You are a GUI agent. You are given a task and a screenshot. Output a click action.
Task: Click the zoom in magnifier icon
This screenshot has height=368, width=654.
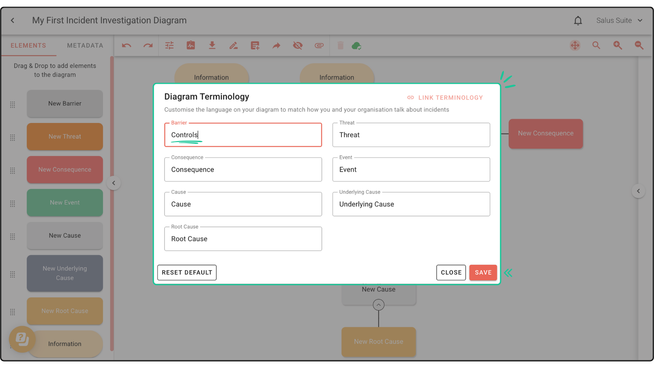[618, 45]
